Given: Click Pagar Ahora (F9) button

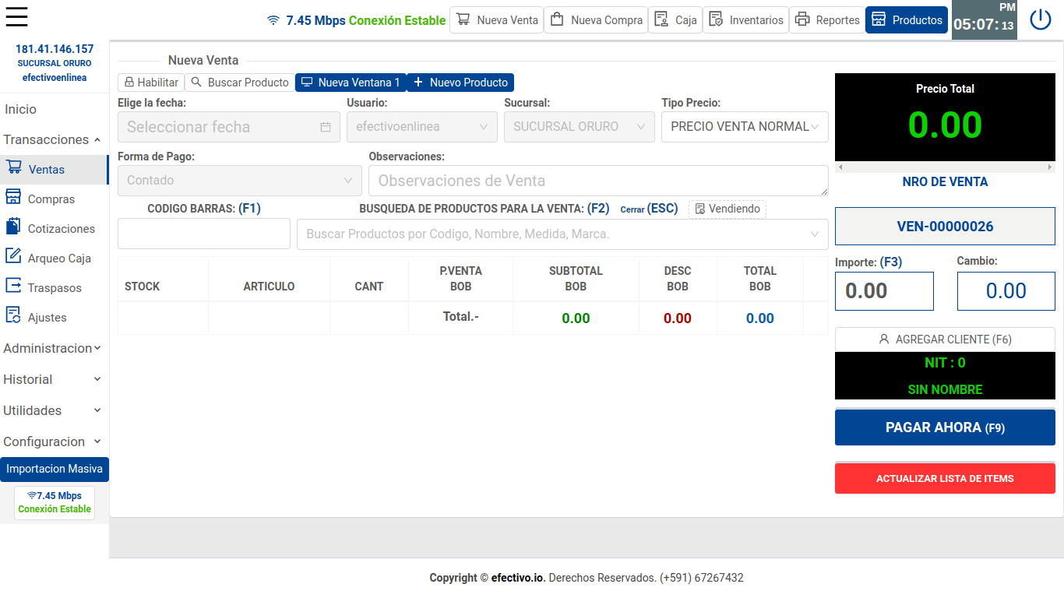Looking at the screenshot, I should pos(945,427).
